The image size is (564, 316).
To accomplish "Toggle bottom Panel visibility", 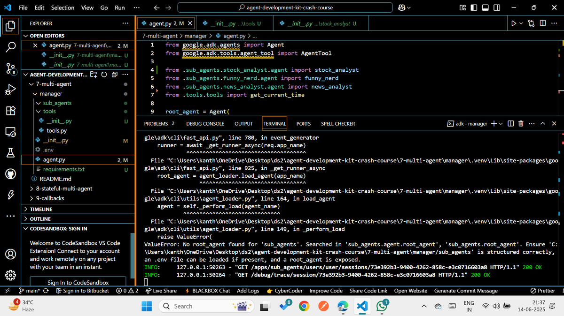I will (486, 8).
